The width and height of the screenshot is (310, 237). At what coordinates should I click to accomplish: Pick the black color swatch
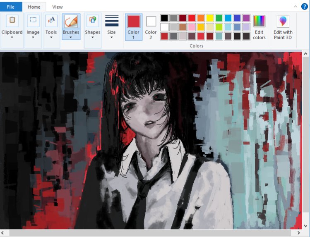pyautogui.click(x=164, y=18)
